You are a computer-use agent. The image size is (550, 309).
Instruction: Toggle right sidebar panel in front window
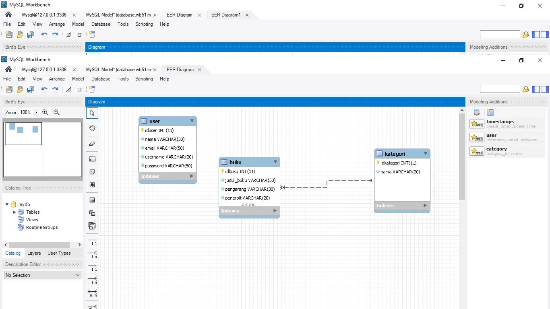click(x=545, y=89)
